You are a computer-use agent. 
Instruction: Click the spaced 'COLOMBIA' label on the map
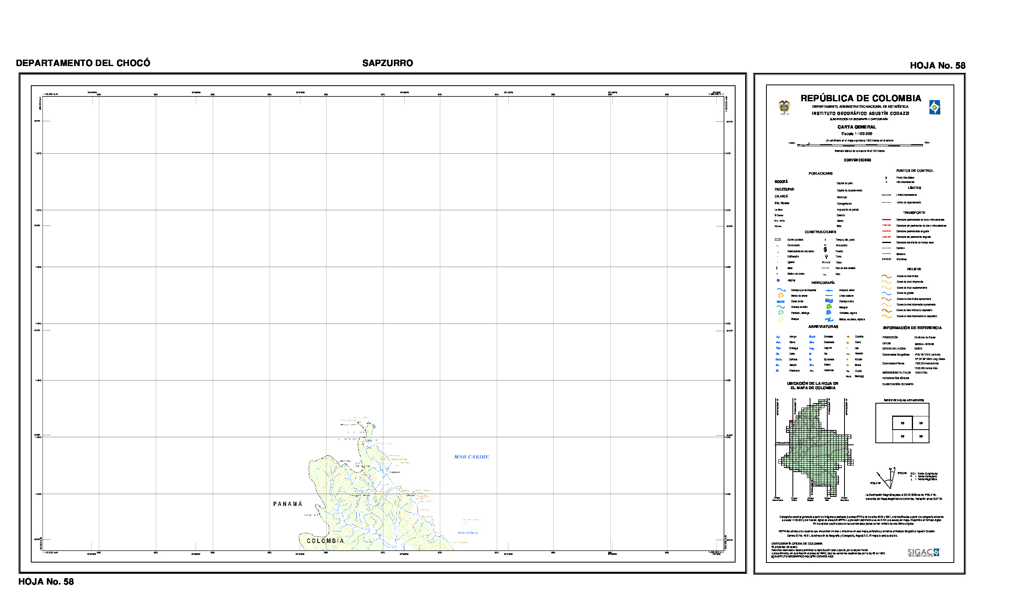click(325, 541)
